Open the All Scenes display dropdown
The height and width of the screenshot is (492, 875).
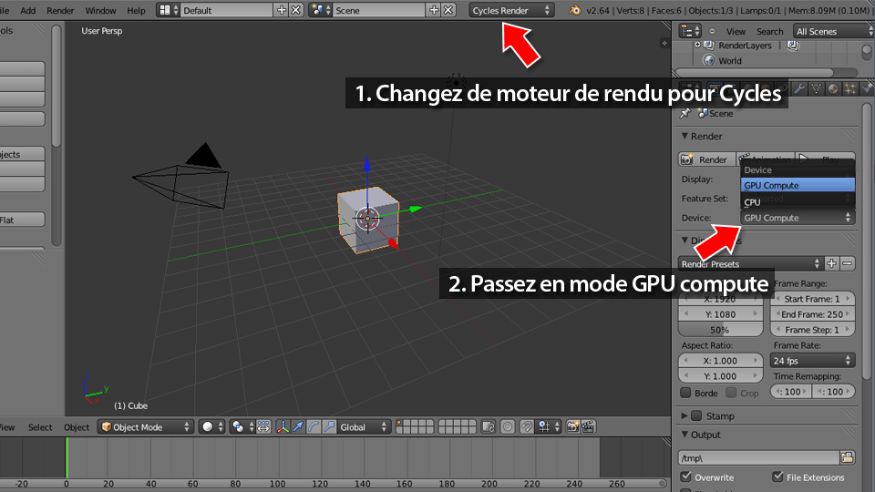(833, 31)
